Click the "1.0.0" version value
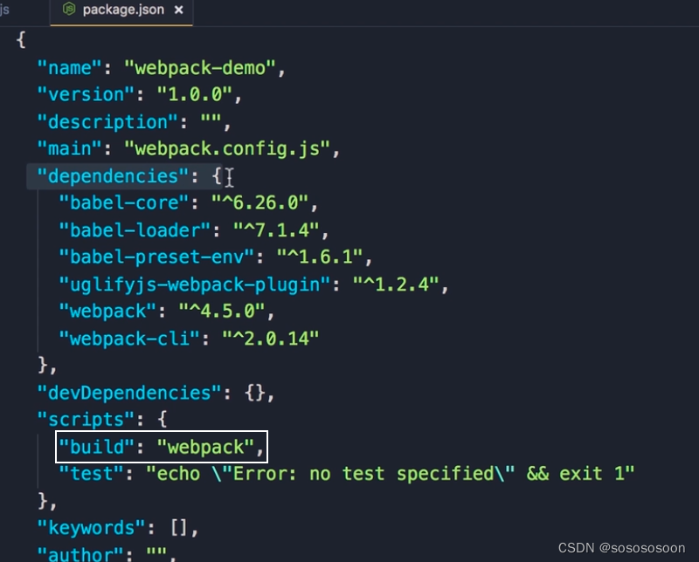The image size is (699, 562). click(195, 95)
